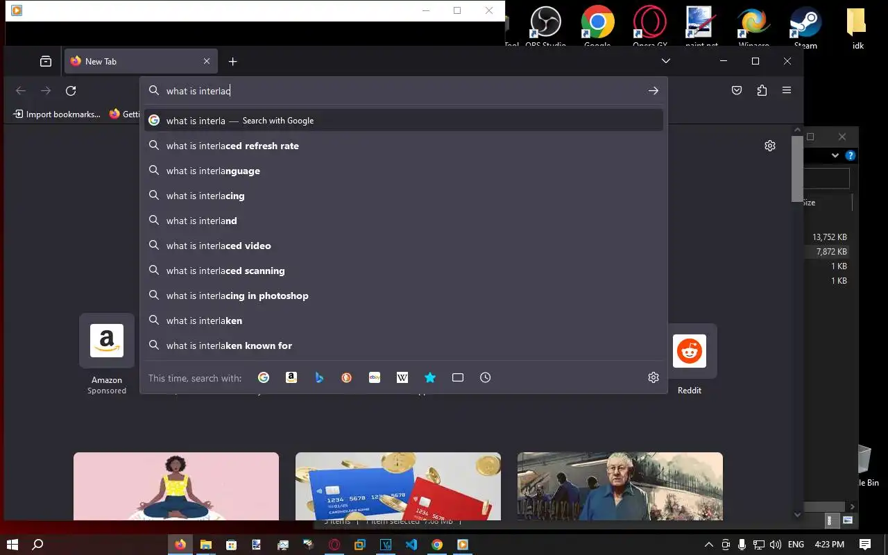Search bookmarks using the star icon

click(x=430, y=377)
